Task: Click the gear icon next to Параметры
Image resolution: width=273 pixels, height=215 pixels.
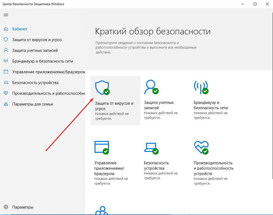Action: tap(6, 207)
